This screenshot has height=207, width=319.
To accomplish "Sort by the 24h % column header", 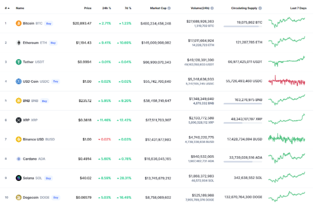I will coord(106,8).
